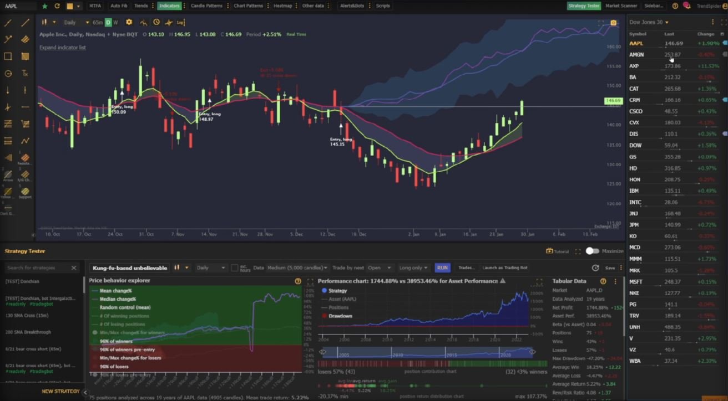Open the Daily timeframe dropdown on chart

[x=77, y=22]
